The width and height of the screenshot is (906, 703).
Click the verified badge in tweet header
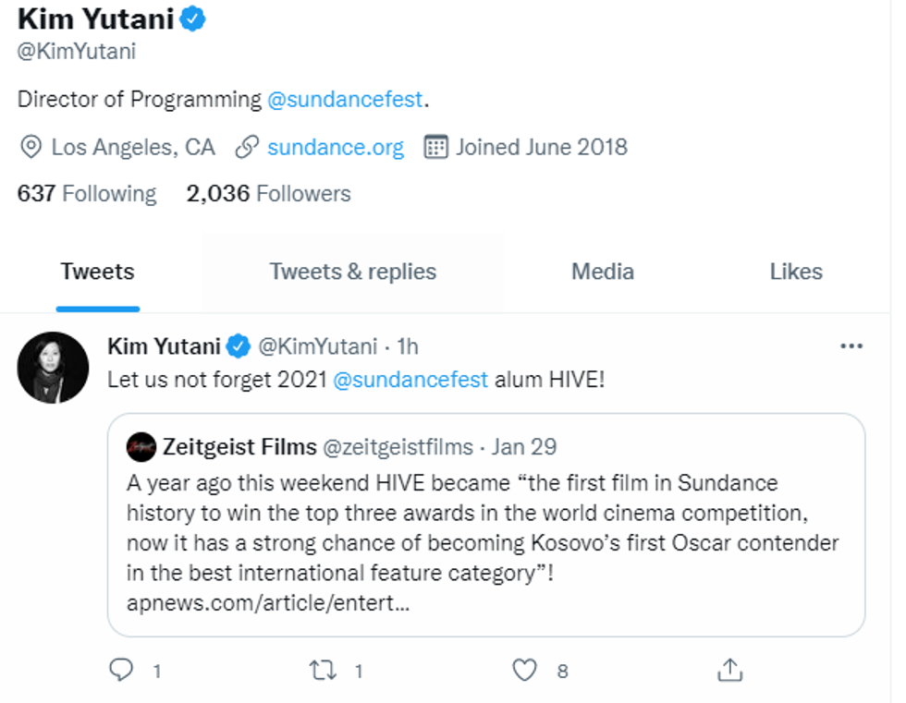239,347
